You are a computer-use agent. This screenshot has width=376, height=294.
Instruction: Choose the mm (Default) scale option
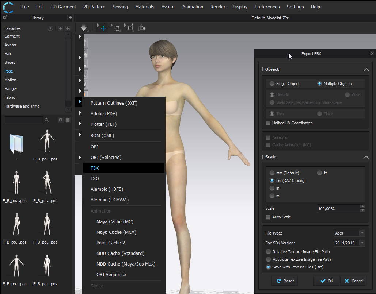[272, 173]
